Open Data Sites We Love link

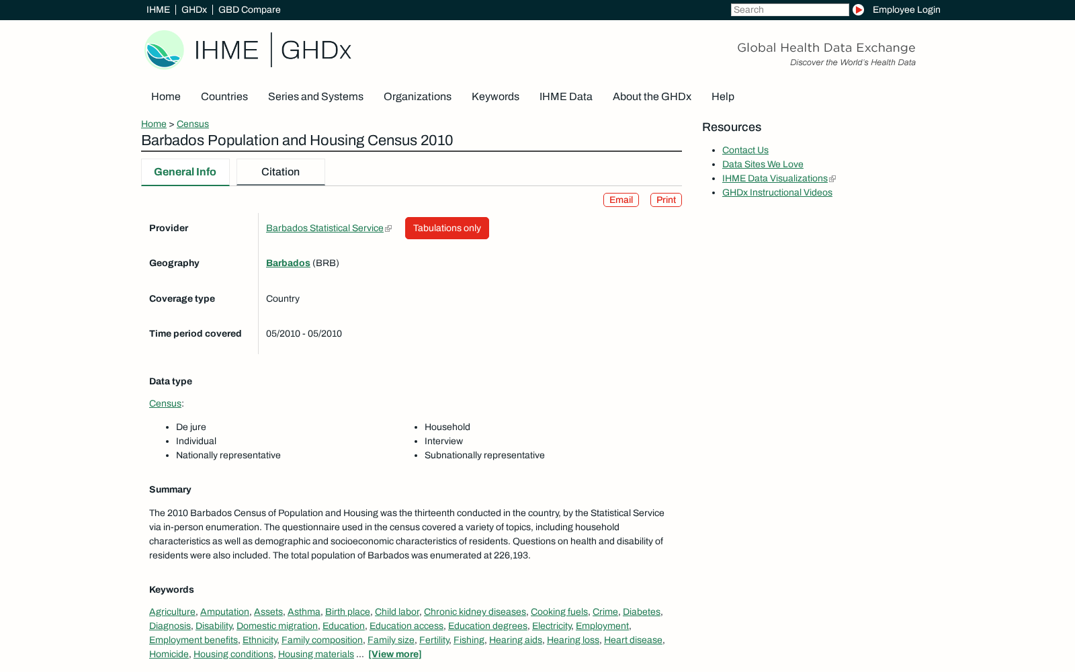click(x=763, y=164)
